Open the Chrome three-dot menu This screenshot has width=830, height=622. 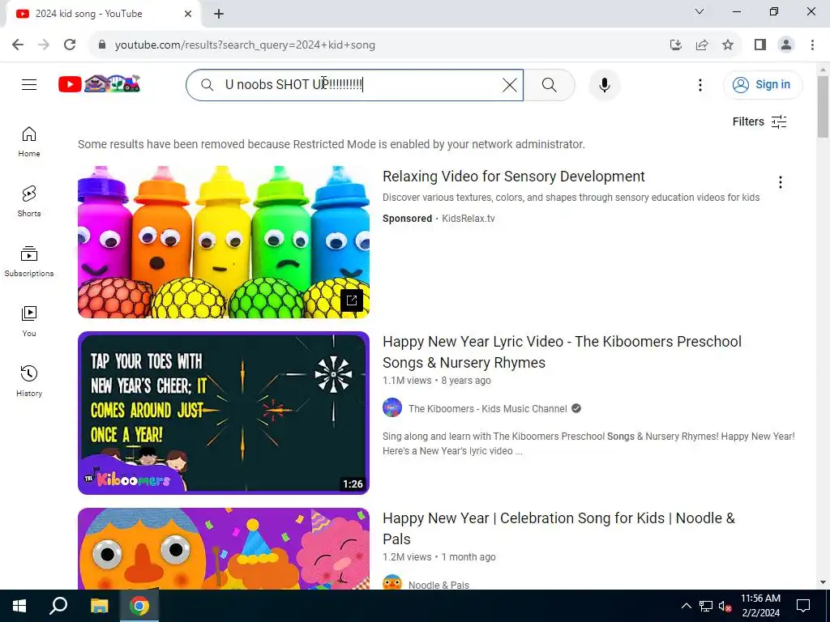coord(812,45)
